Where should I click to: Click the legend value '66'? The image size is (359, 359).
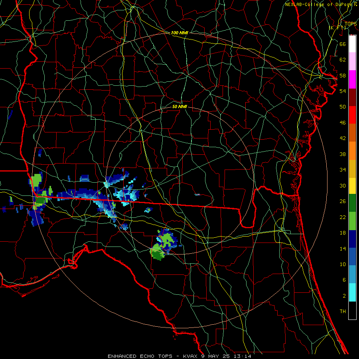[343, 44]
